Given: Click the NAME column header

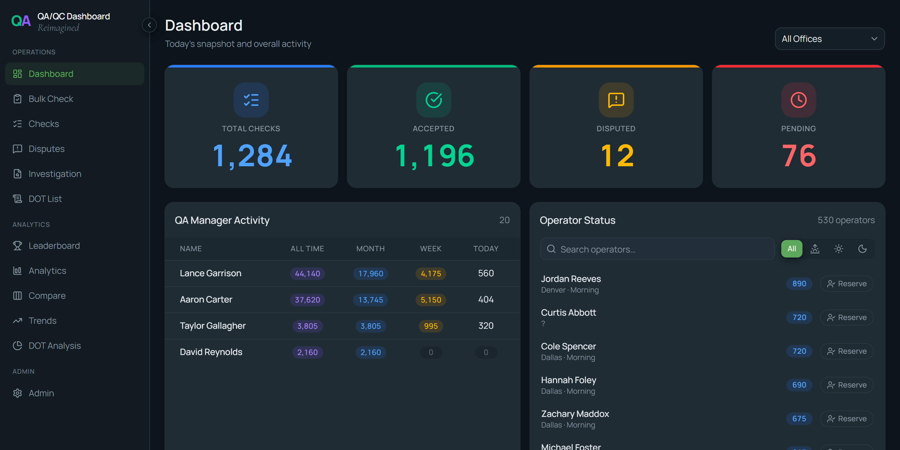Looking at the screenshot, I should 191,249.
